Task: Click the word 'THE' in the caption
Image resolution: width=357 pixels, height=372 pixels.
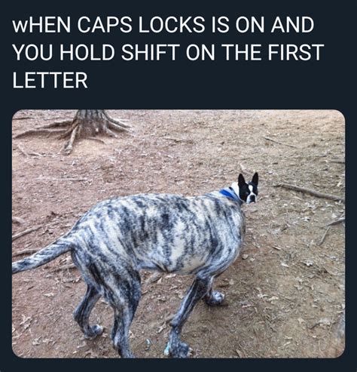Action: click(x=242, y=52)
